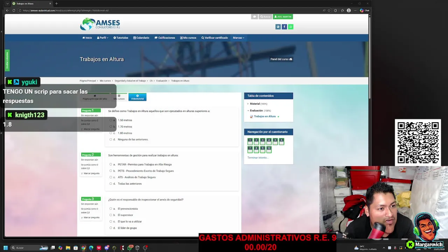Jump to question 10 in quiz navigation
Viewport: 448px width, 252px height.
point(269,149)
